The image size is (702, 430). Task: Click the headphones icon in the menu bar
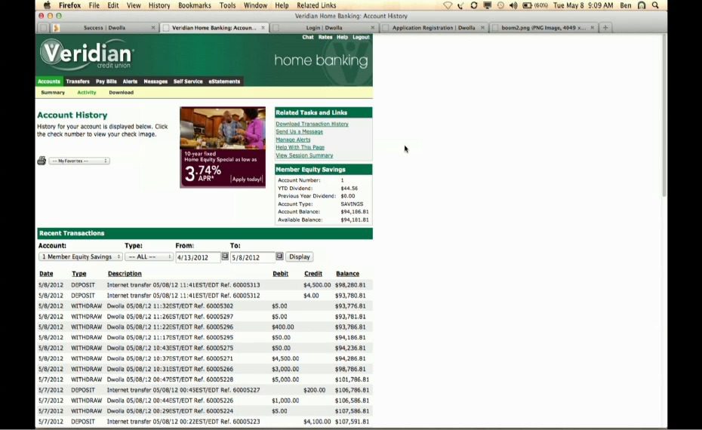click(x=642, y=5)
